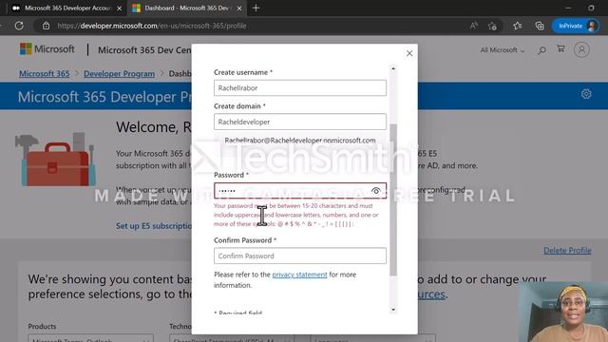Open a new browser tab
Screen dimensions: 608x342
(256, 8)
